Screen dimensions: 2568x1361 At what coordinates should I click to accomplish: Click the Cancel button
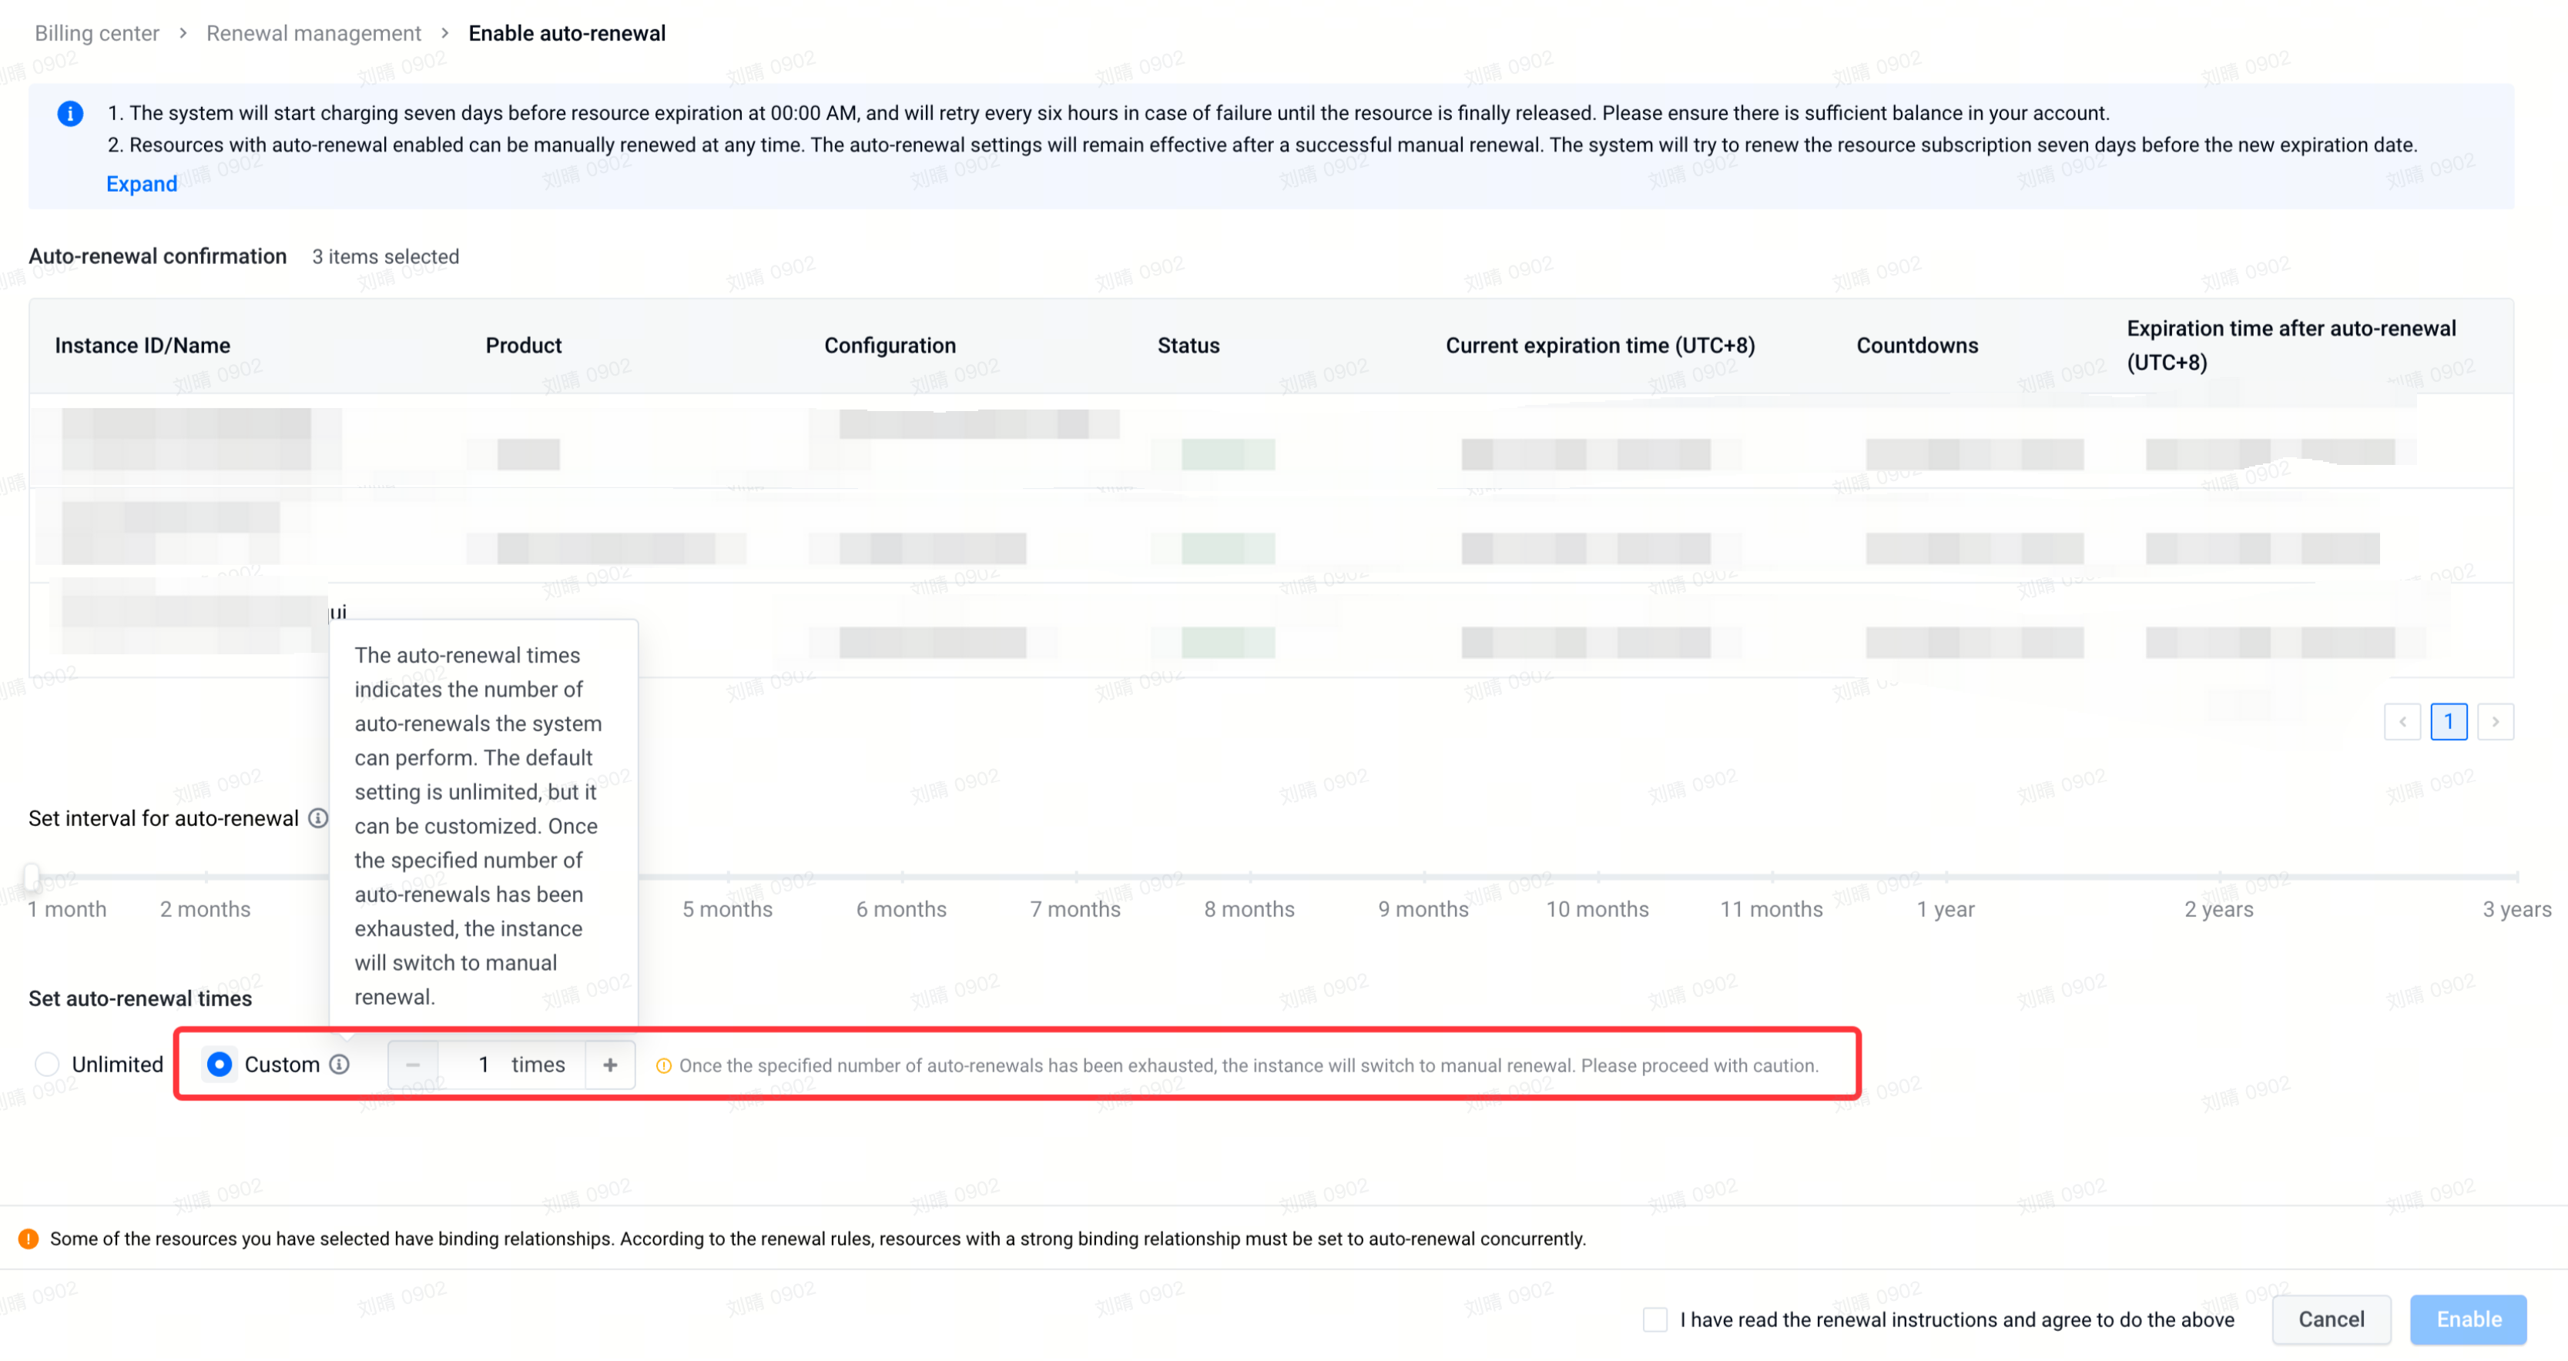[2331, 1319]
